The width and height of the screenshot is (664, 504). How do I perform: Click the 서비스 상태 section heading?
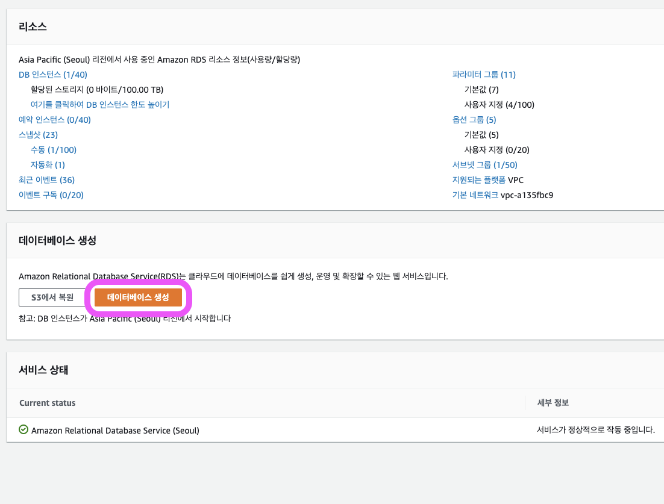point(43,370)
